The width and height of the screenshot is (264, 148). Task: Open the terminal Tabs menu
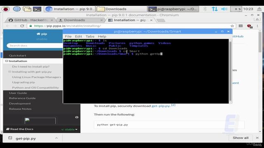[x=90, y=37]
